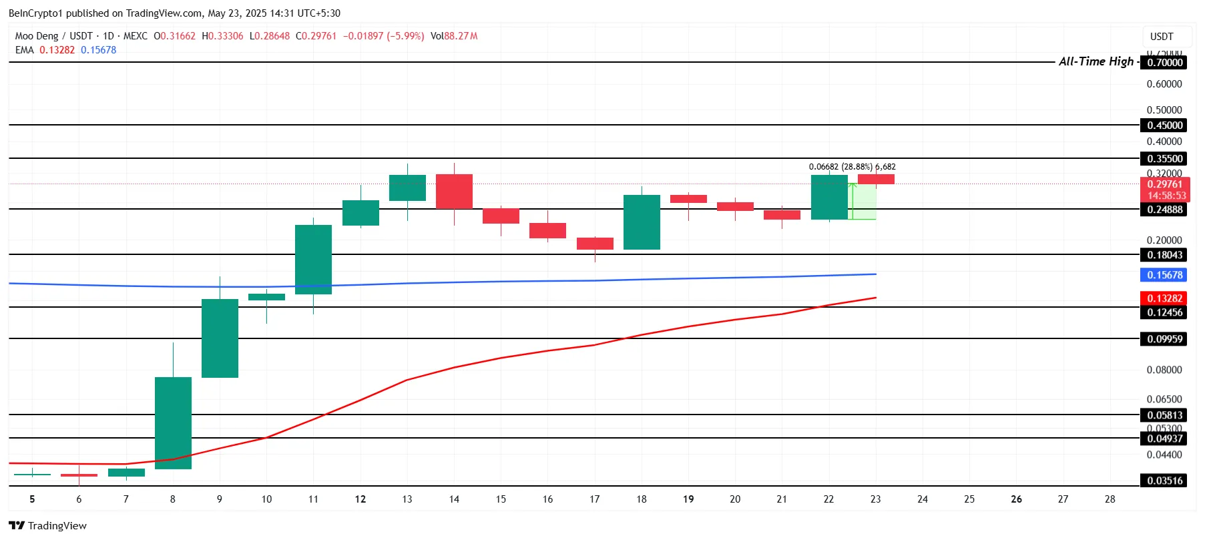Select the green candle on May 18
1205x540 pixels.
click(x=642, y=222)
